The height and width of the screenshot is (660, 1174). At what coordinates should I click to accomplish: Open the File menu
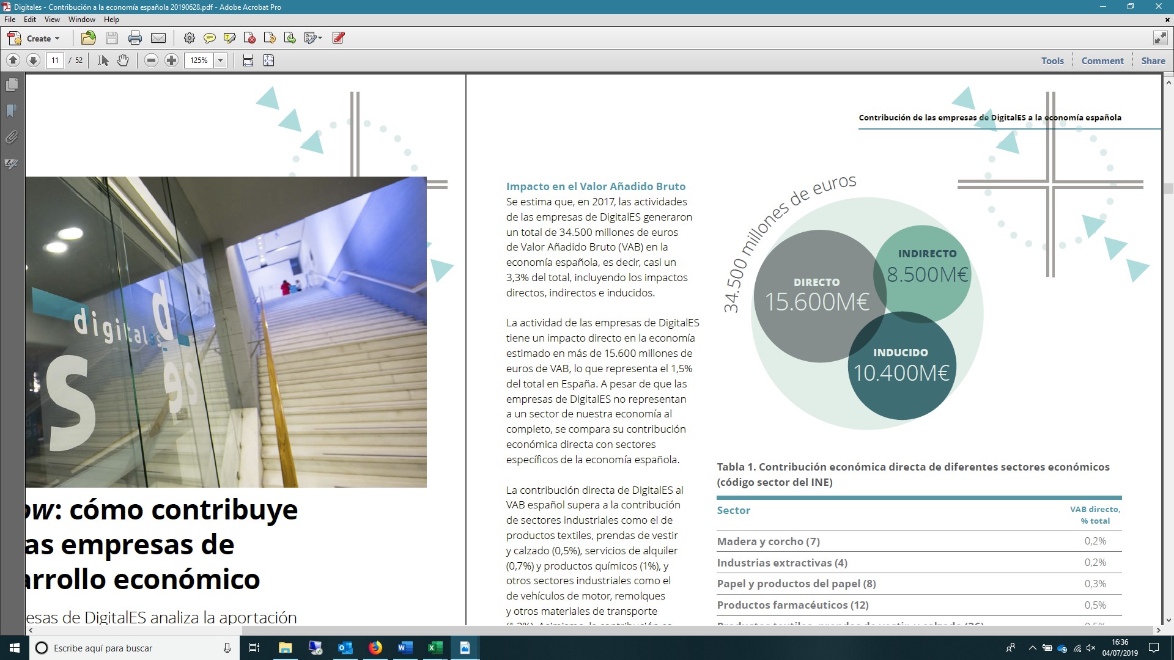tap(10, 20)
